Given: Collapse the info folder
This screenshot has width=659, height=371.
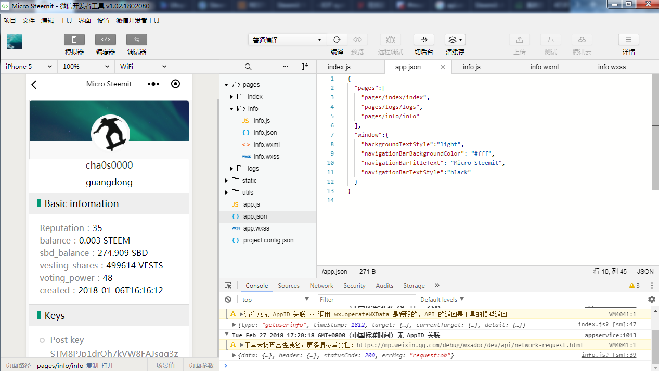Looking at the screenshot, I should (232, 109).
